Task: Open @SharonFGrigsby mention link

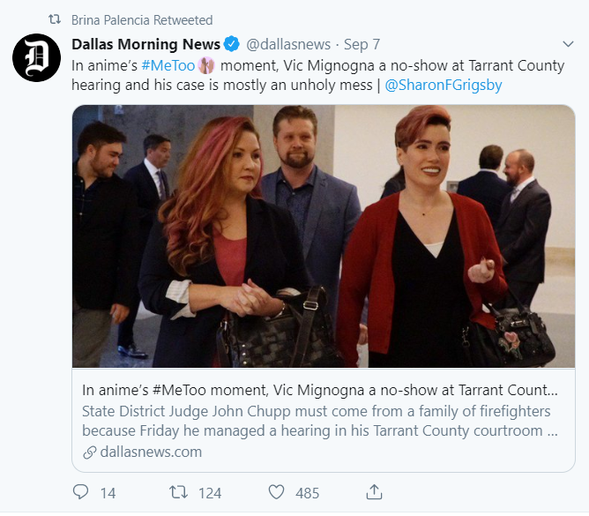Action: coord(444,85)
